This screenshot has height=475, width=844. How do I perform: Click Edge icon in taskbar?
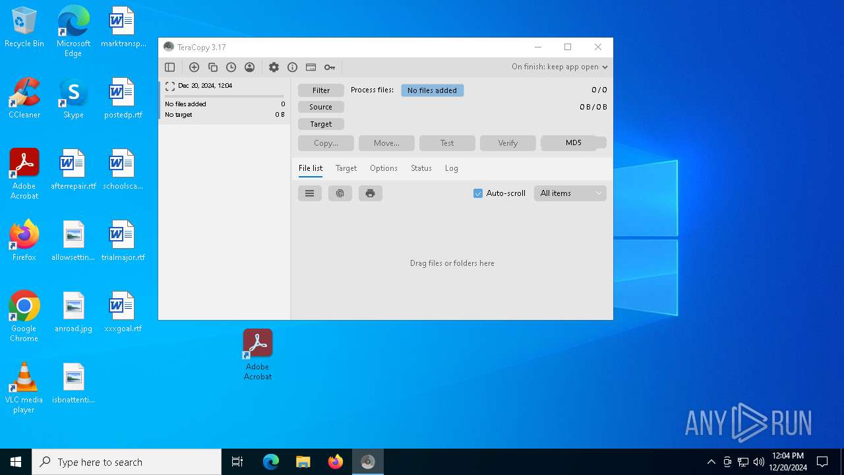point(271,462)
